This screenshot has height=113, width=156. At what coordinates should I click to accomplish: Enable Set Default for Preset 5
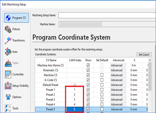(102, 109)
